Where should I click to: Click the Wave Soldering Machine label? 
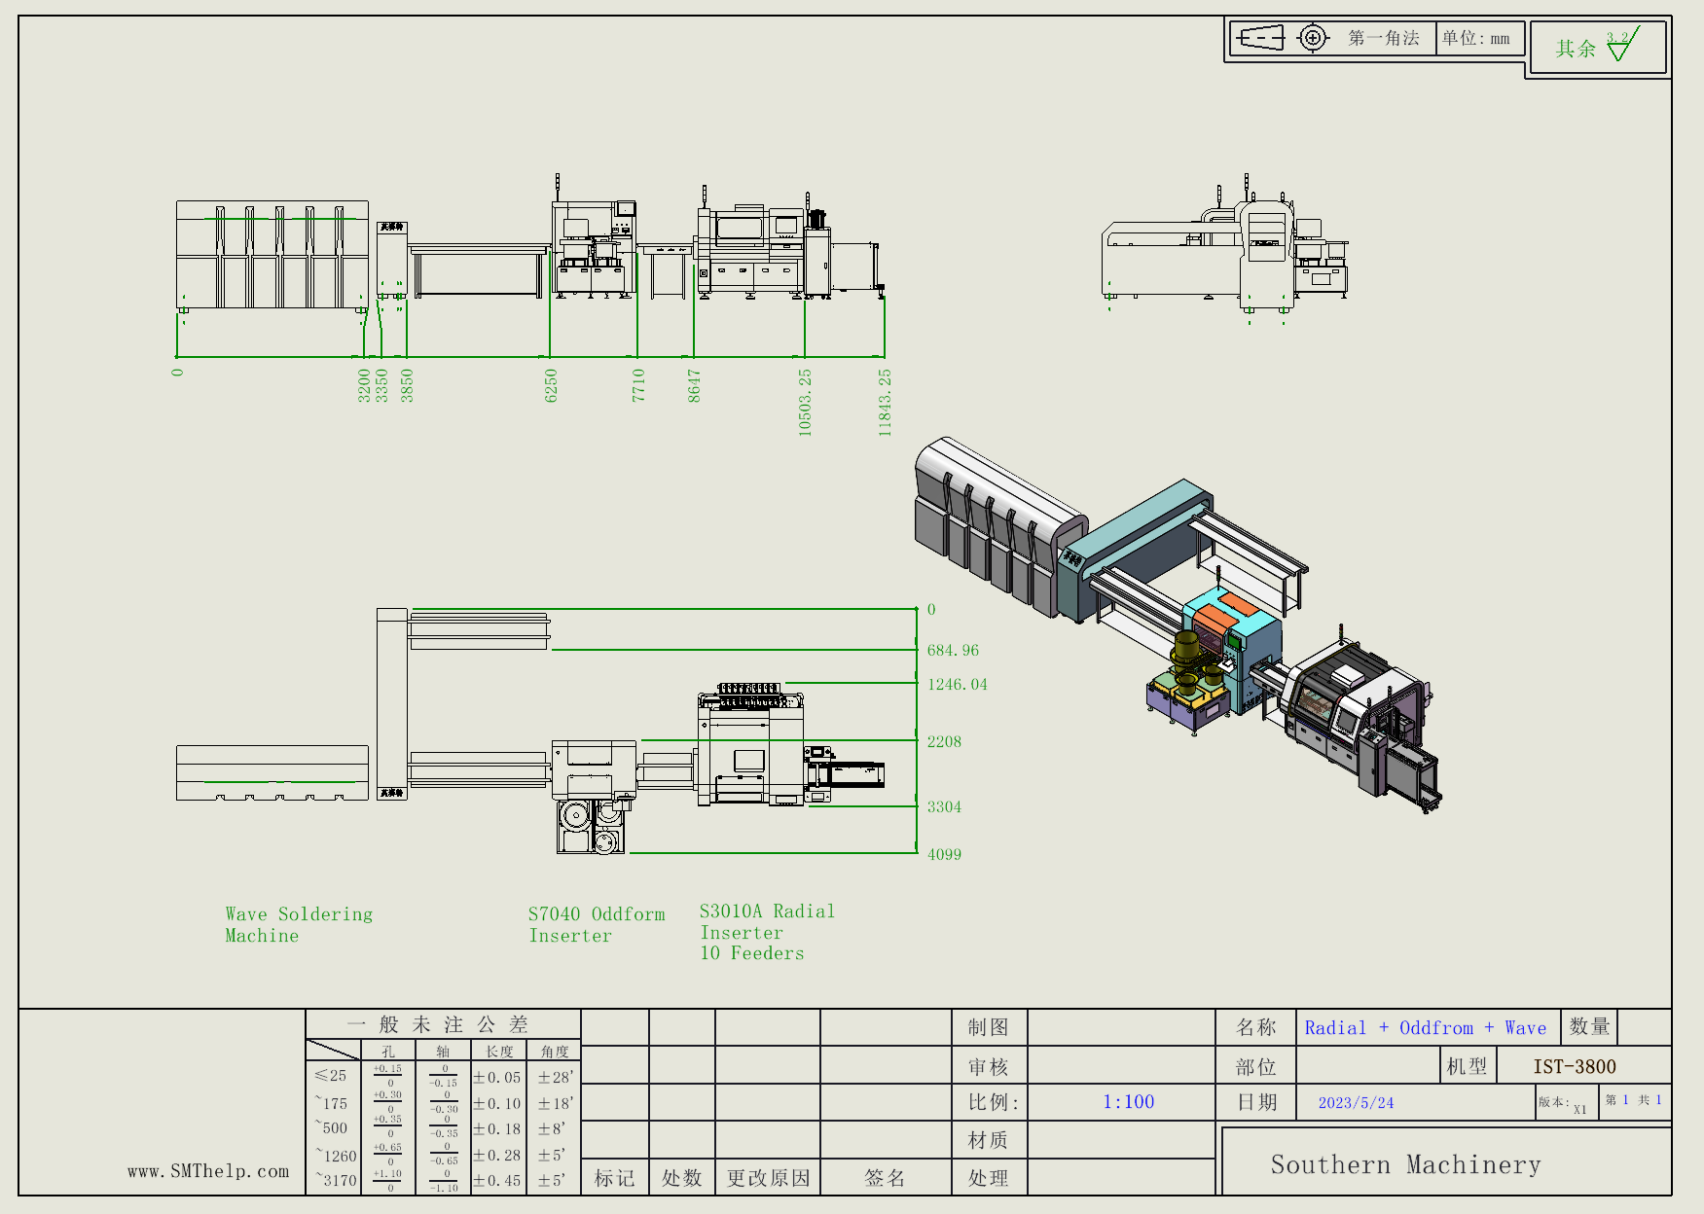click(298, 924)
